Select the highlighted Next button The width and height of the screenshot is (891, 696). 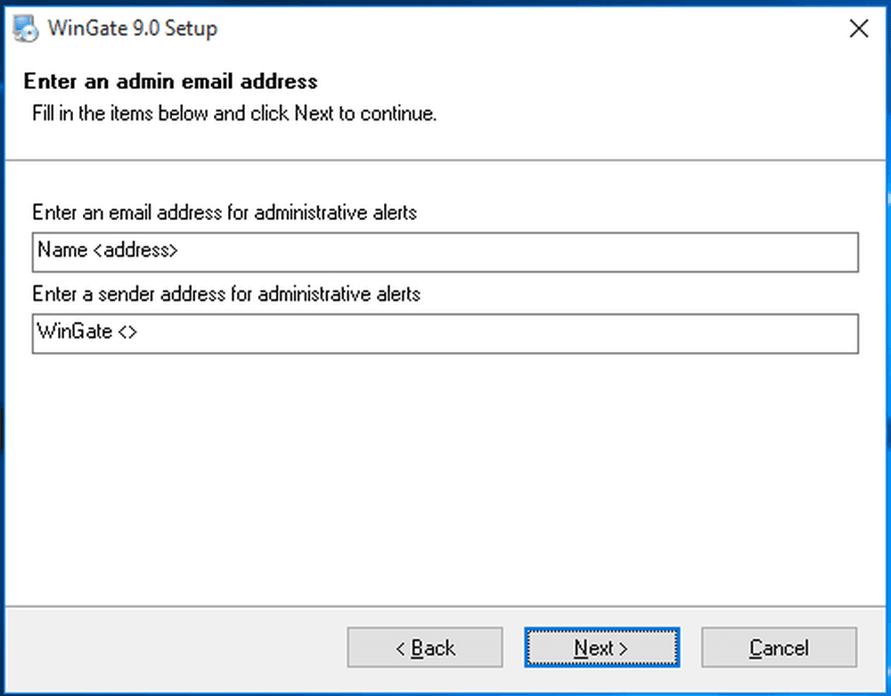point(601,648)
